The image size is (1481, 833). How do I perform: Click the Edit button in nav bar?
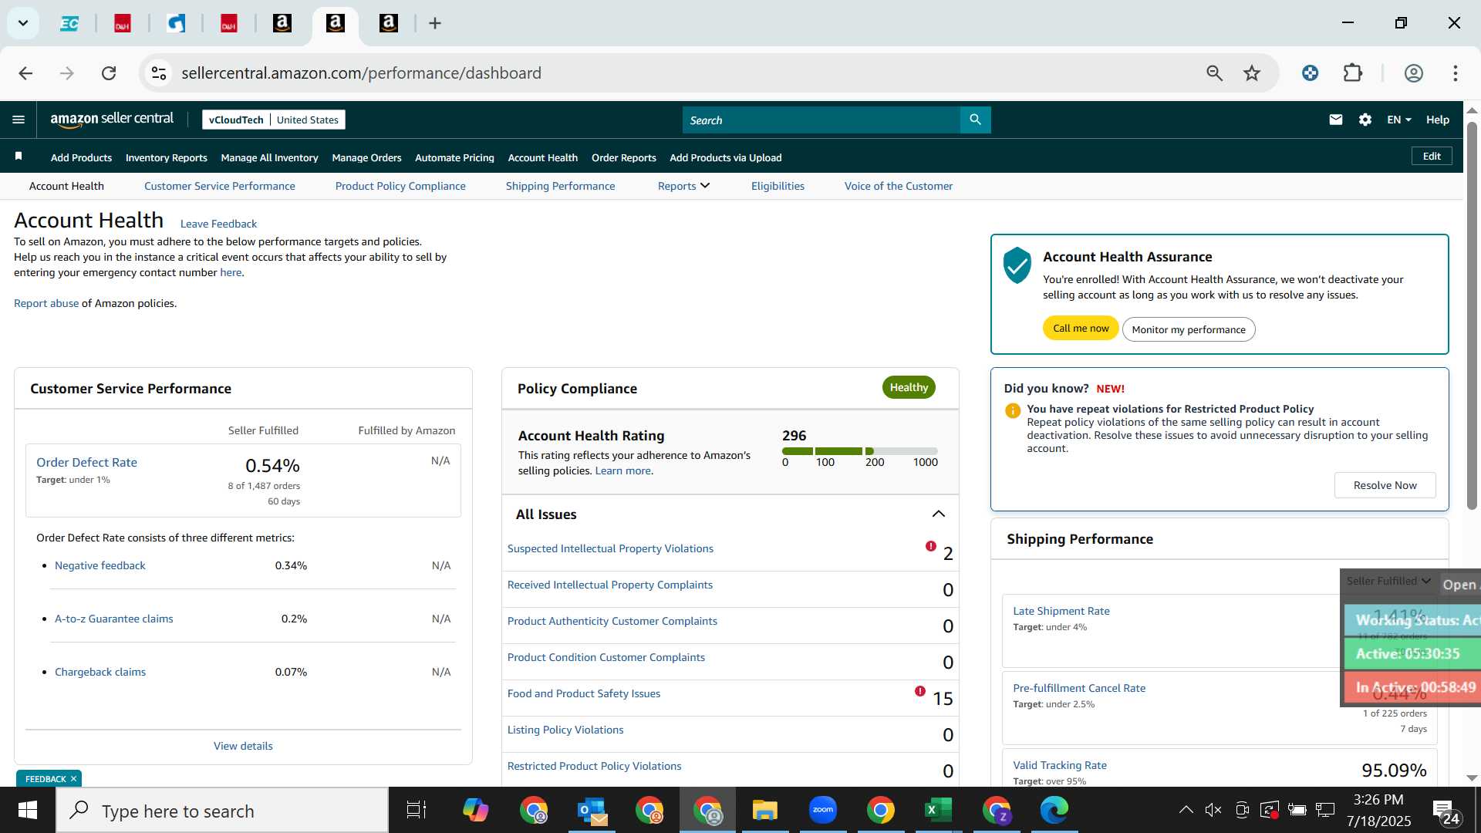pyautogui.click(x=1432, y=156)
